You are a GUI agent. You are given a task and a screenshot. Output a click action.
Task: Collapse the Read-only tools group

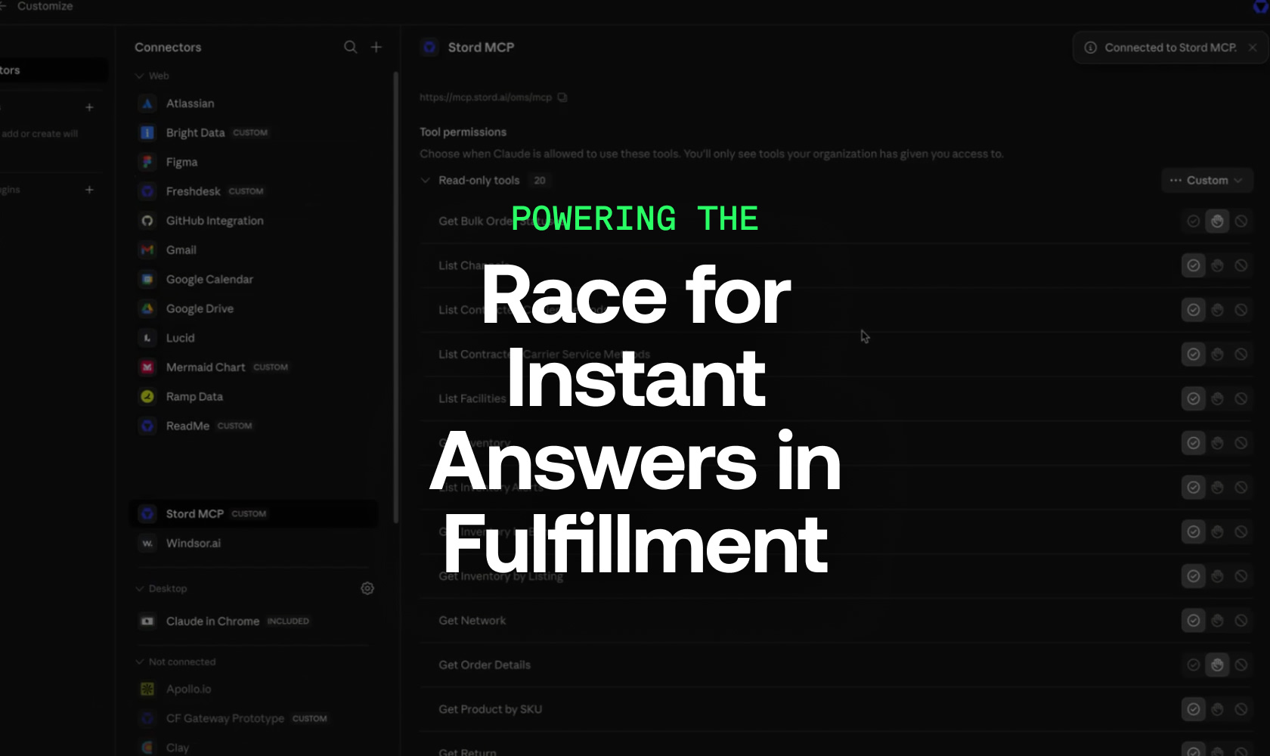pyautogui.click(x=426, y=181)
